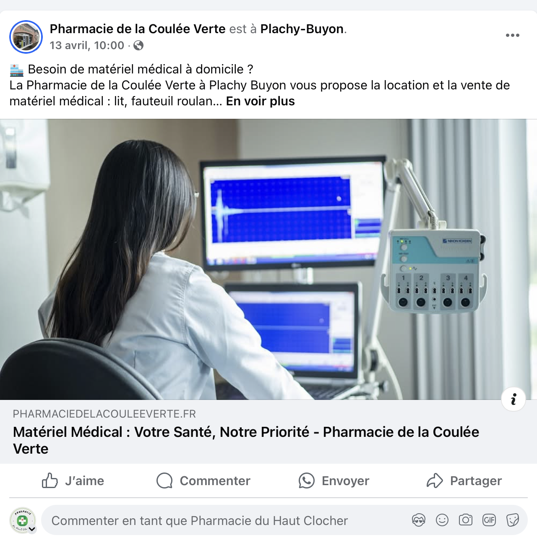537x538 pixels.
Task: Click the globe public audience icon
Action: [138, 45]
